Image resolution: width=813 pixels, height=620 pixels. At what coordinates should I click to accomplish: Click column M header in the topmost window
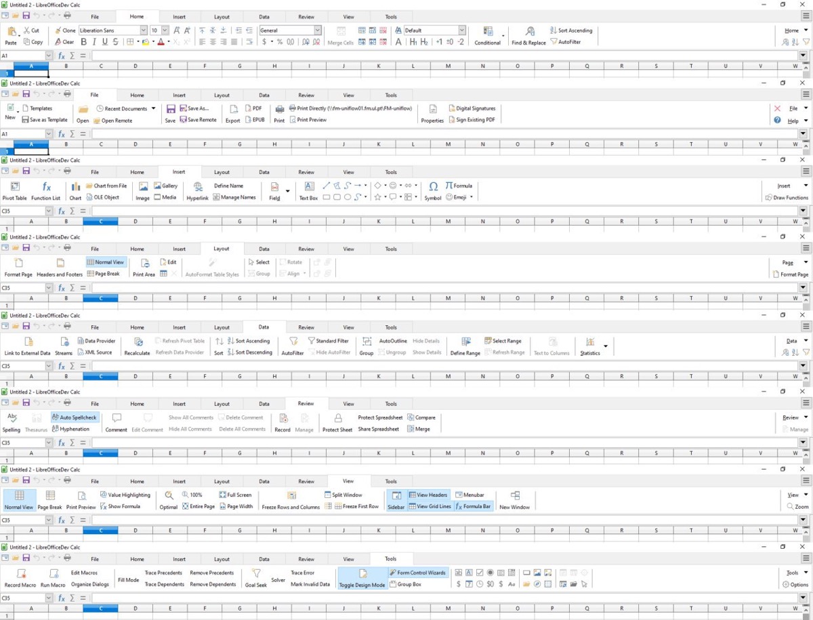(x=449, y=66)
